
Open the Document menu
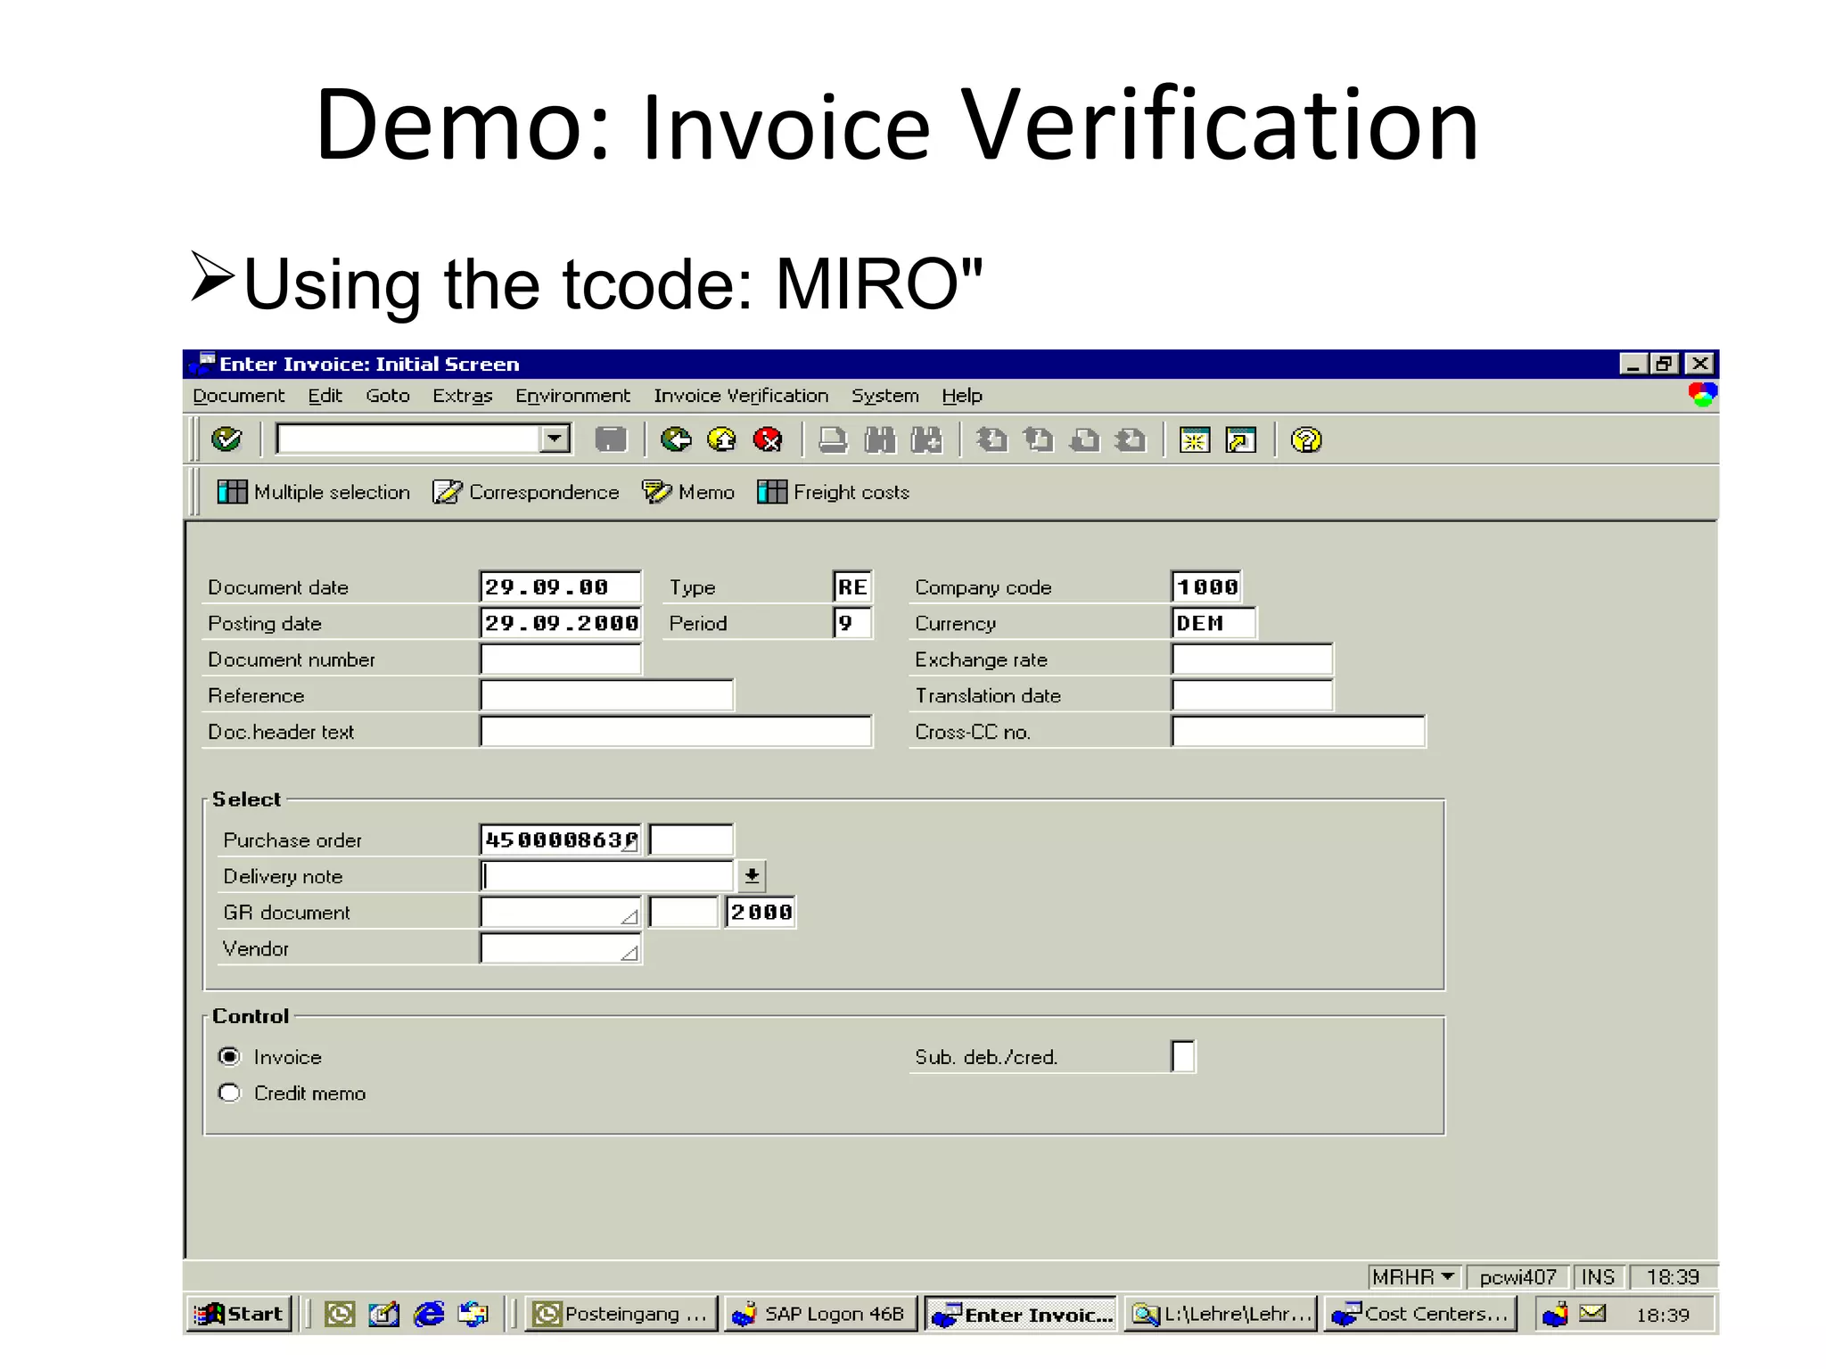[239, 396]
